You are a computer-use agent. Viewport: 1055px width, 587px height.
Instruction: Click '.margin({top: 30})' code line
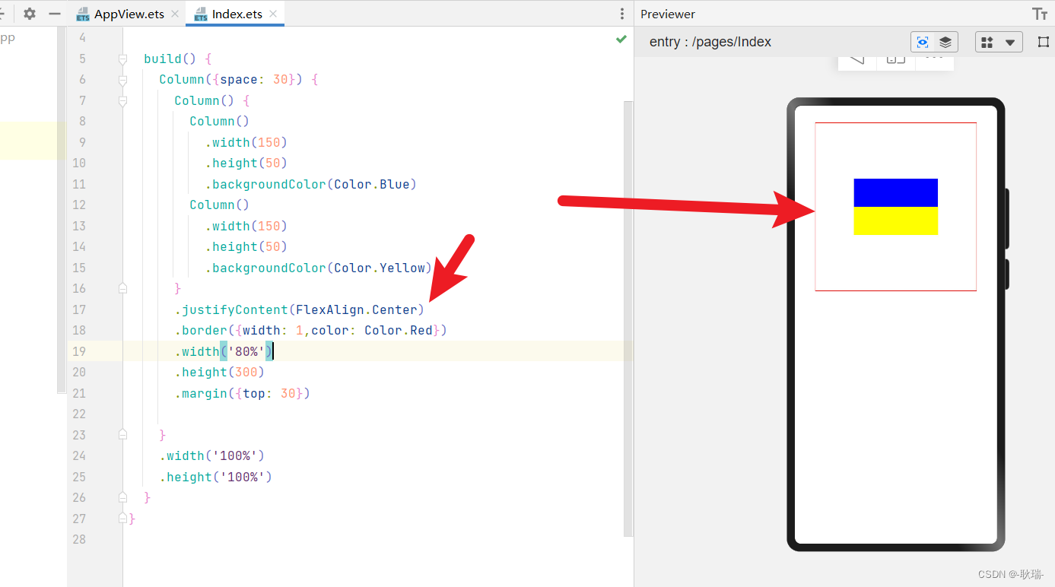pyautogui.click(x=242, y=393)
